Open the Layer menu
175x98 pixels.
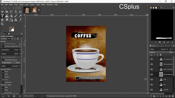[27, 5]
